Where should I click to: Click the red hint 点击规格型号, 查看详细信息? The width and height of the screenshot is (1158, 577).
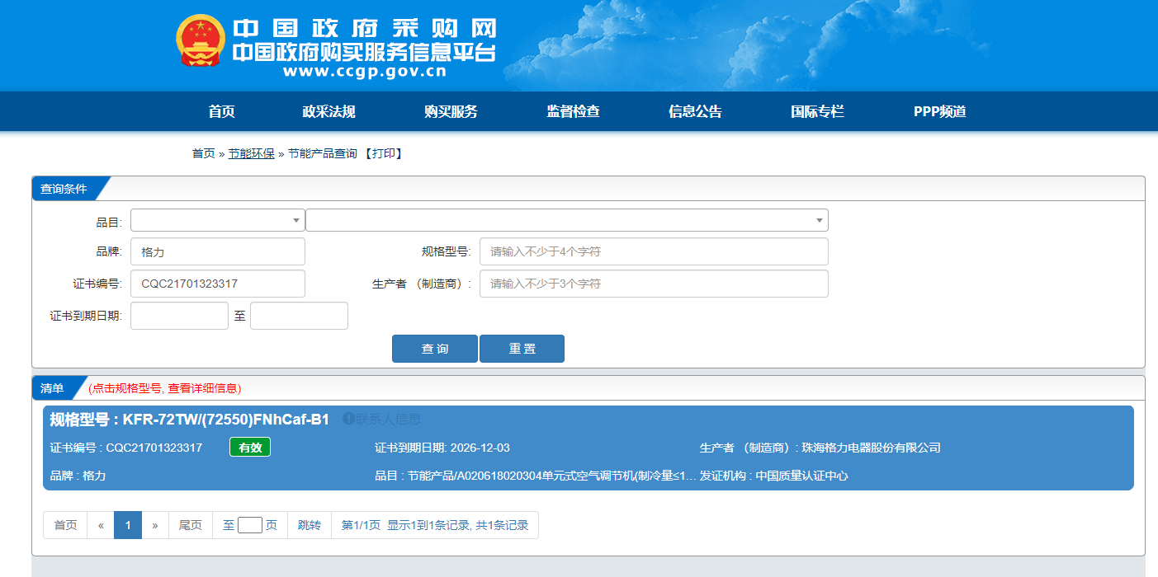pyautogui.click(x=165, y=388)
